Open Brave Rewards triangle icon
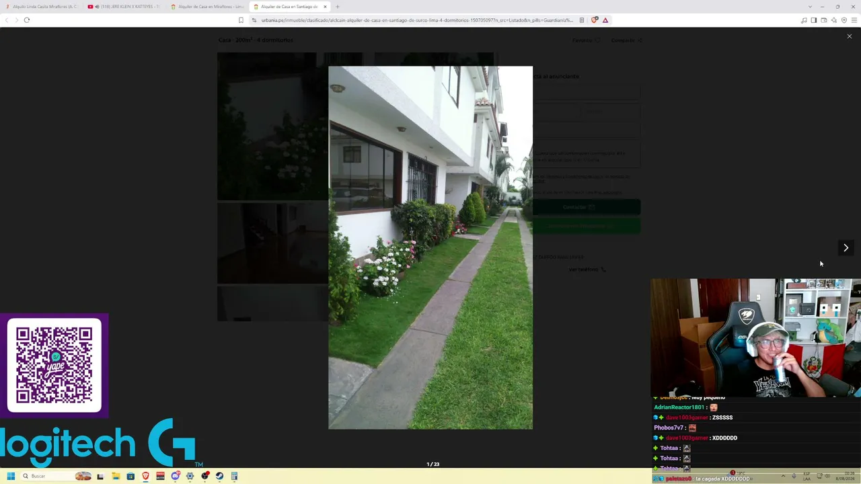Viewport: 861px width, 484px height. pyautogui.click(x=605, y=20)
